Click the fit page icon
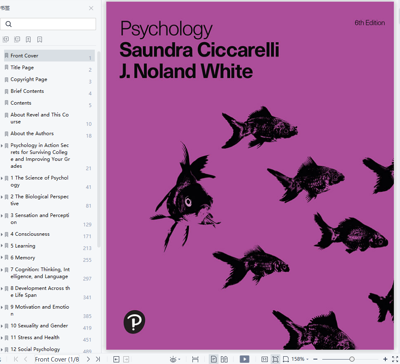The height and width of the screenshot is (364, 400). [275, 359]
